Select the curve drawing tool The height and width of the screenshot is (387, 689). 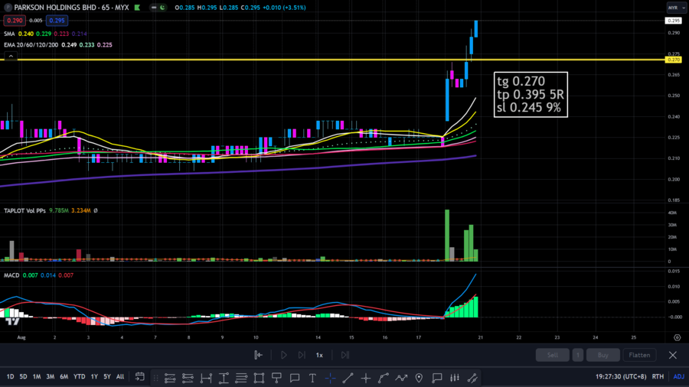pyautogui.click(x=384, y=378)
